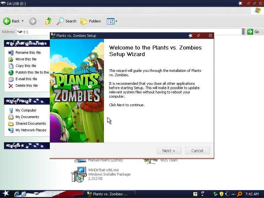Viewport: 264px width, 198px height.
Task: Click the green Go button
Action: [253, 32]
